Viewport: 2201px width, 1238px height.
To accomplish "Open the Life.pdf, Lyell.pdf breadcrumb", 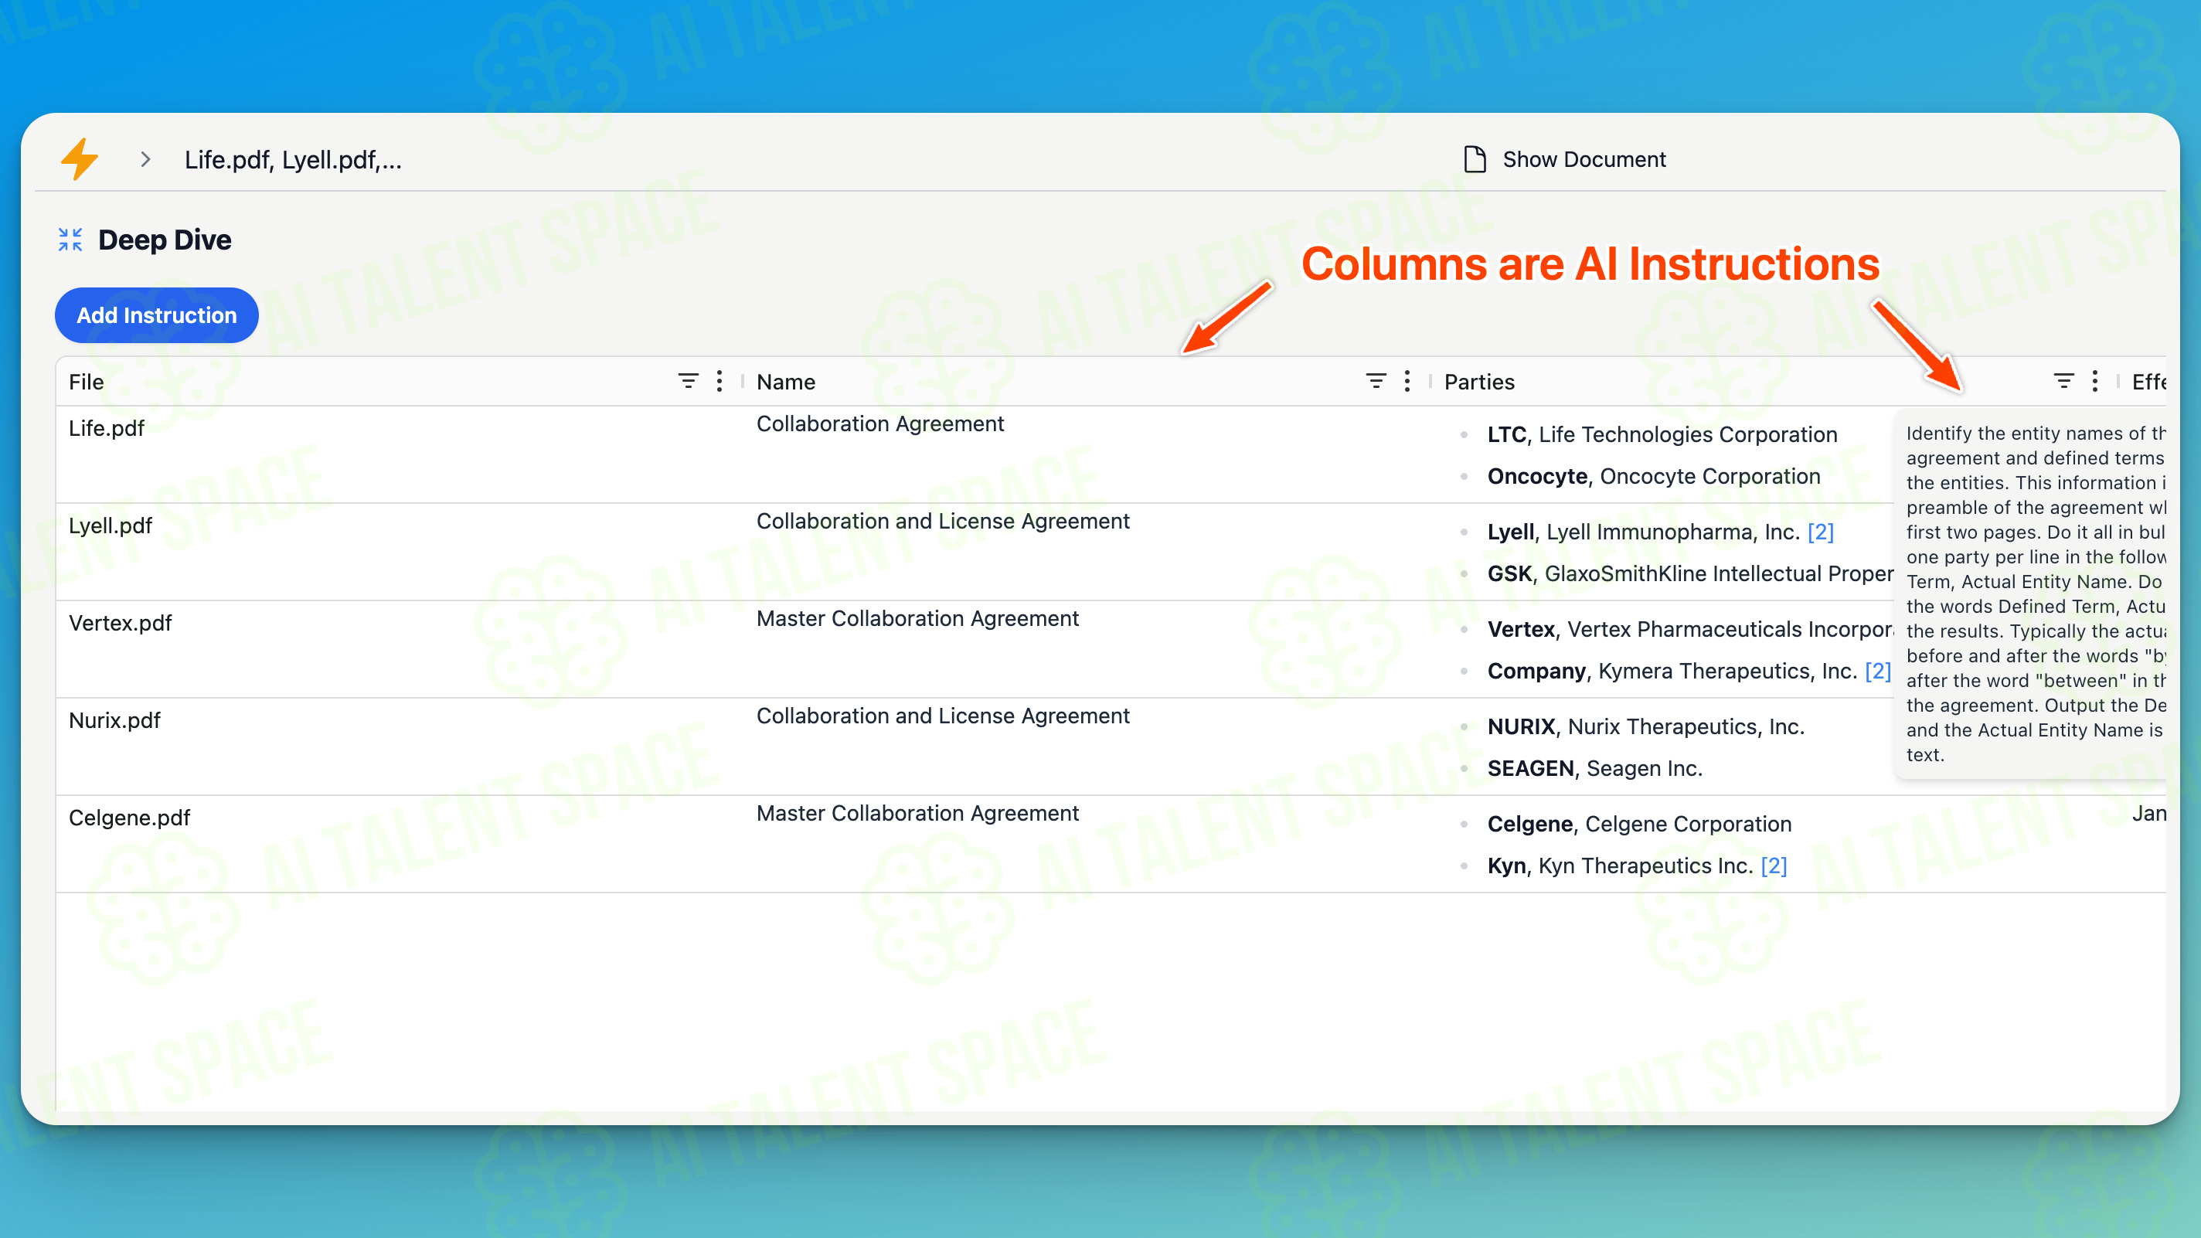I will [x=293, y=160].
